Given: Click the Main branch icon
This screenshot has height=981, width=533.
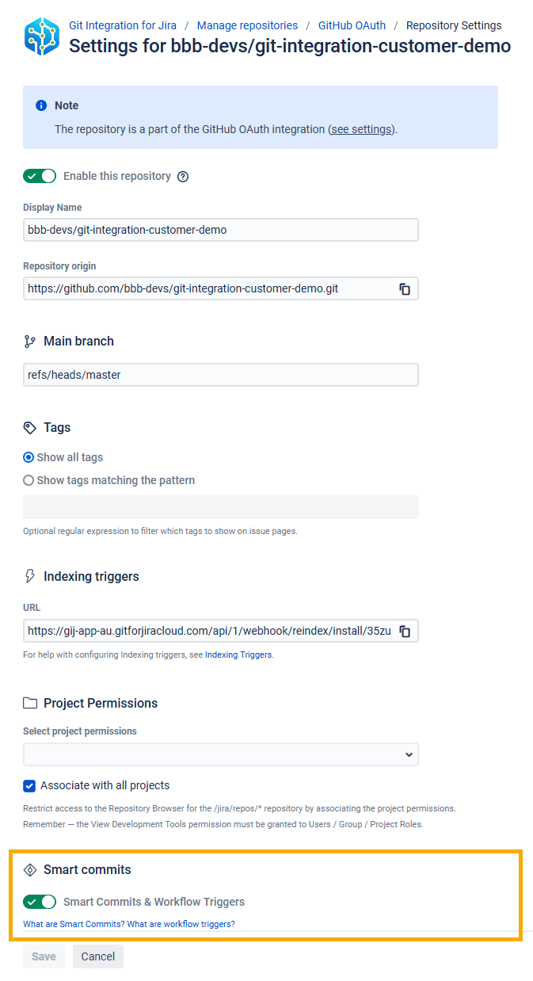Looking at the screenshot, I should pyautogui.click(x=30, y=342).
